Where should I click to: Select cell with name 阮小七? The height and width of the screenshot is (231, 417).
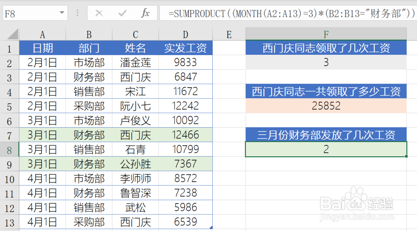(136, 106)
